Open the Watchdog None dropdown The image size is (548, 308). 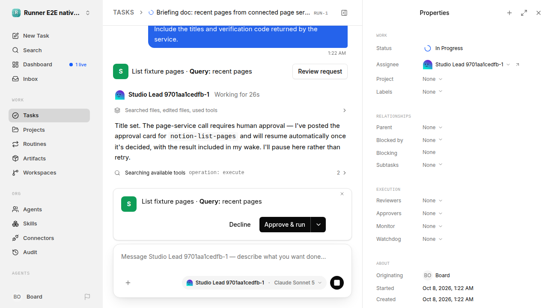432,239
